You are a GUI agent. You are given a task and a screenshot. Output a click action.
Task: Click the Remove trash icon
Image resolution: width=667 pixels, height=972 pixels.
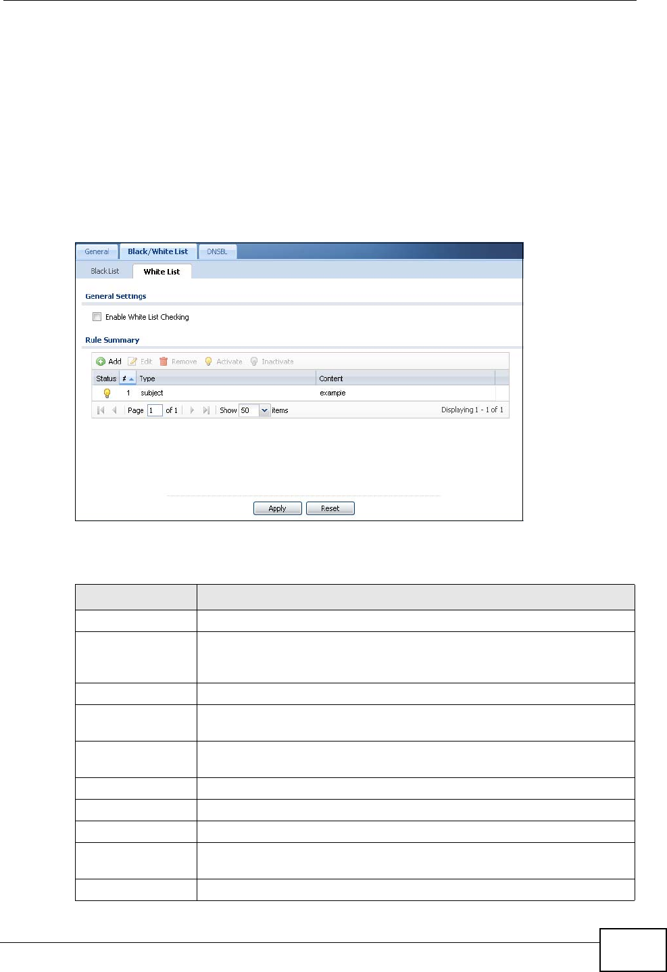164,362
